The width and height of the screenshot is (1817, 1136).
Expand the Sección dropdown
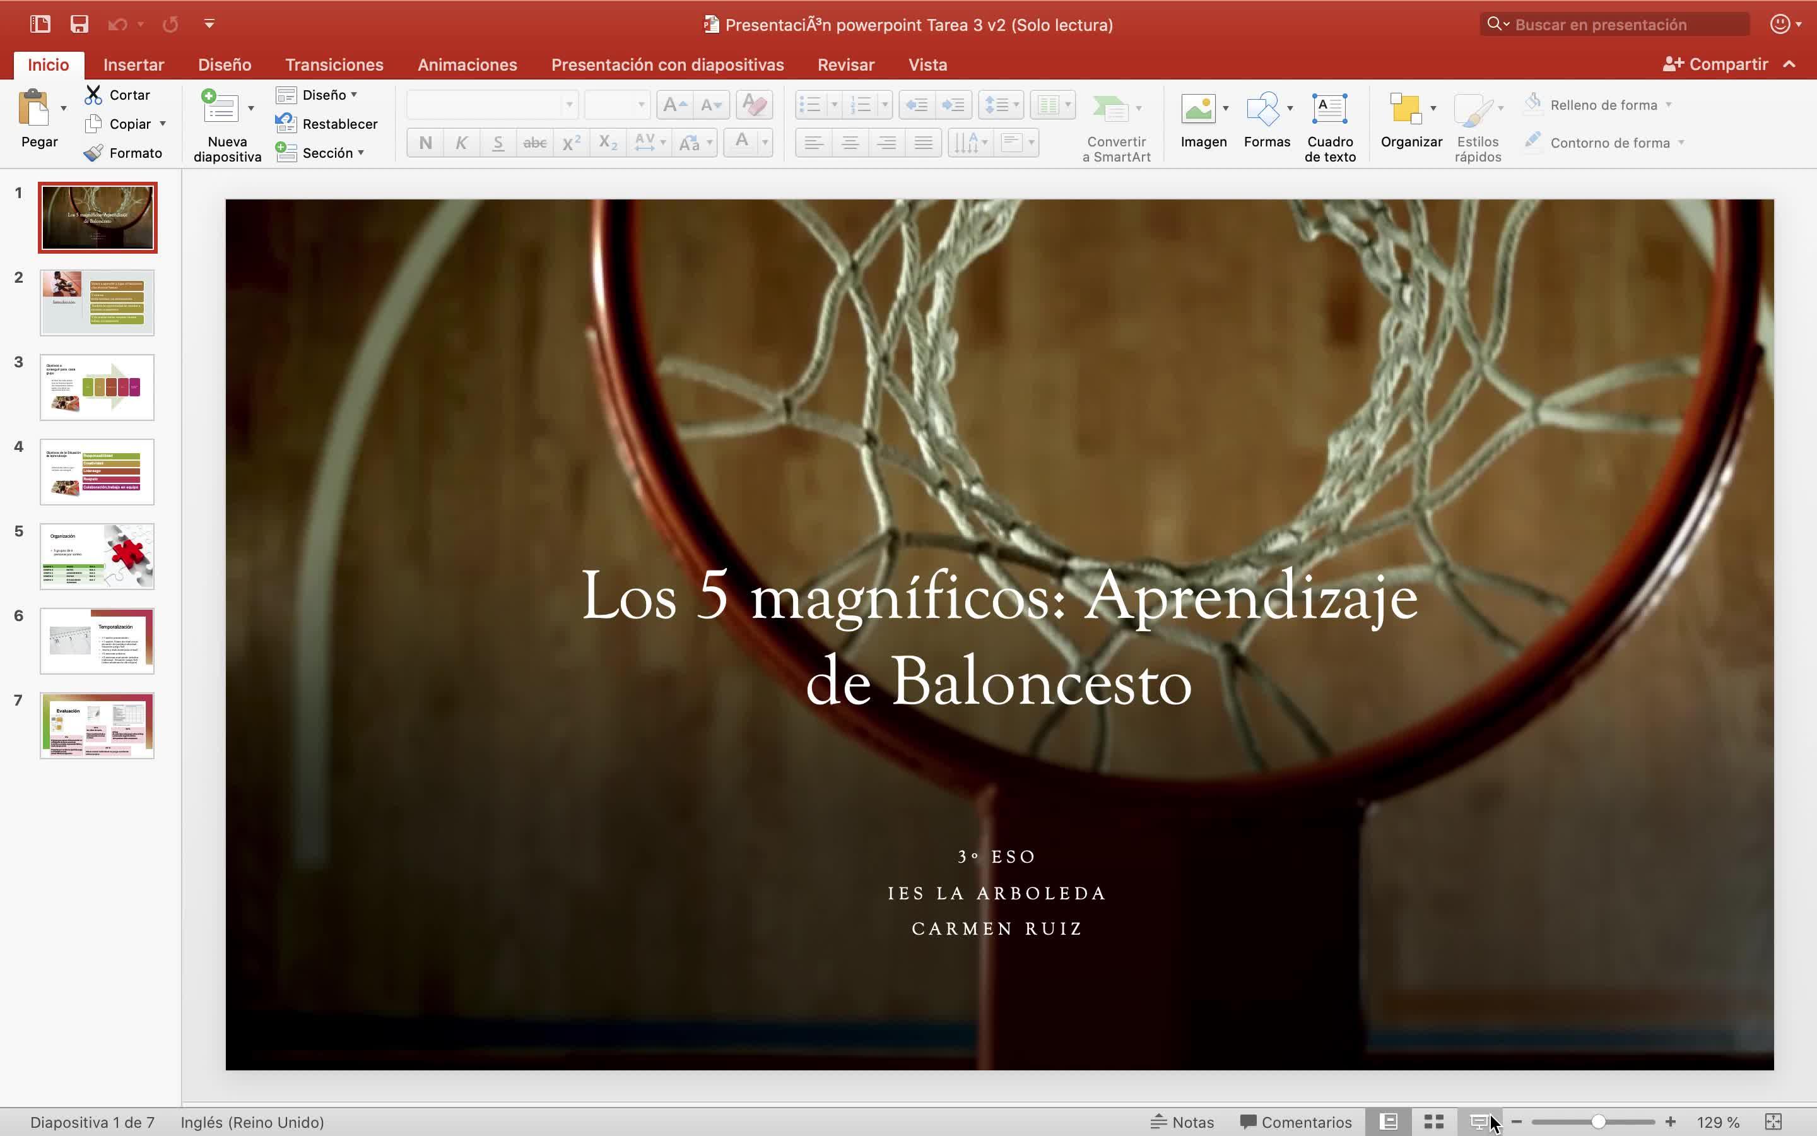(x=361, y=153)
